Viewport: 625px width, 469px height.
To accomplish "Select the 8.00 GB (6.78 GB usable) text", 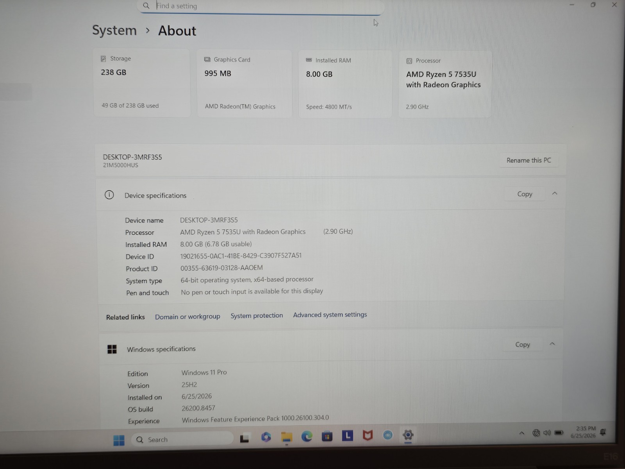I will (x=216, y=244).
